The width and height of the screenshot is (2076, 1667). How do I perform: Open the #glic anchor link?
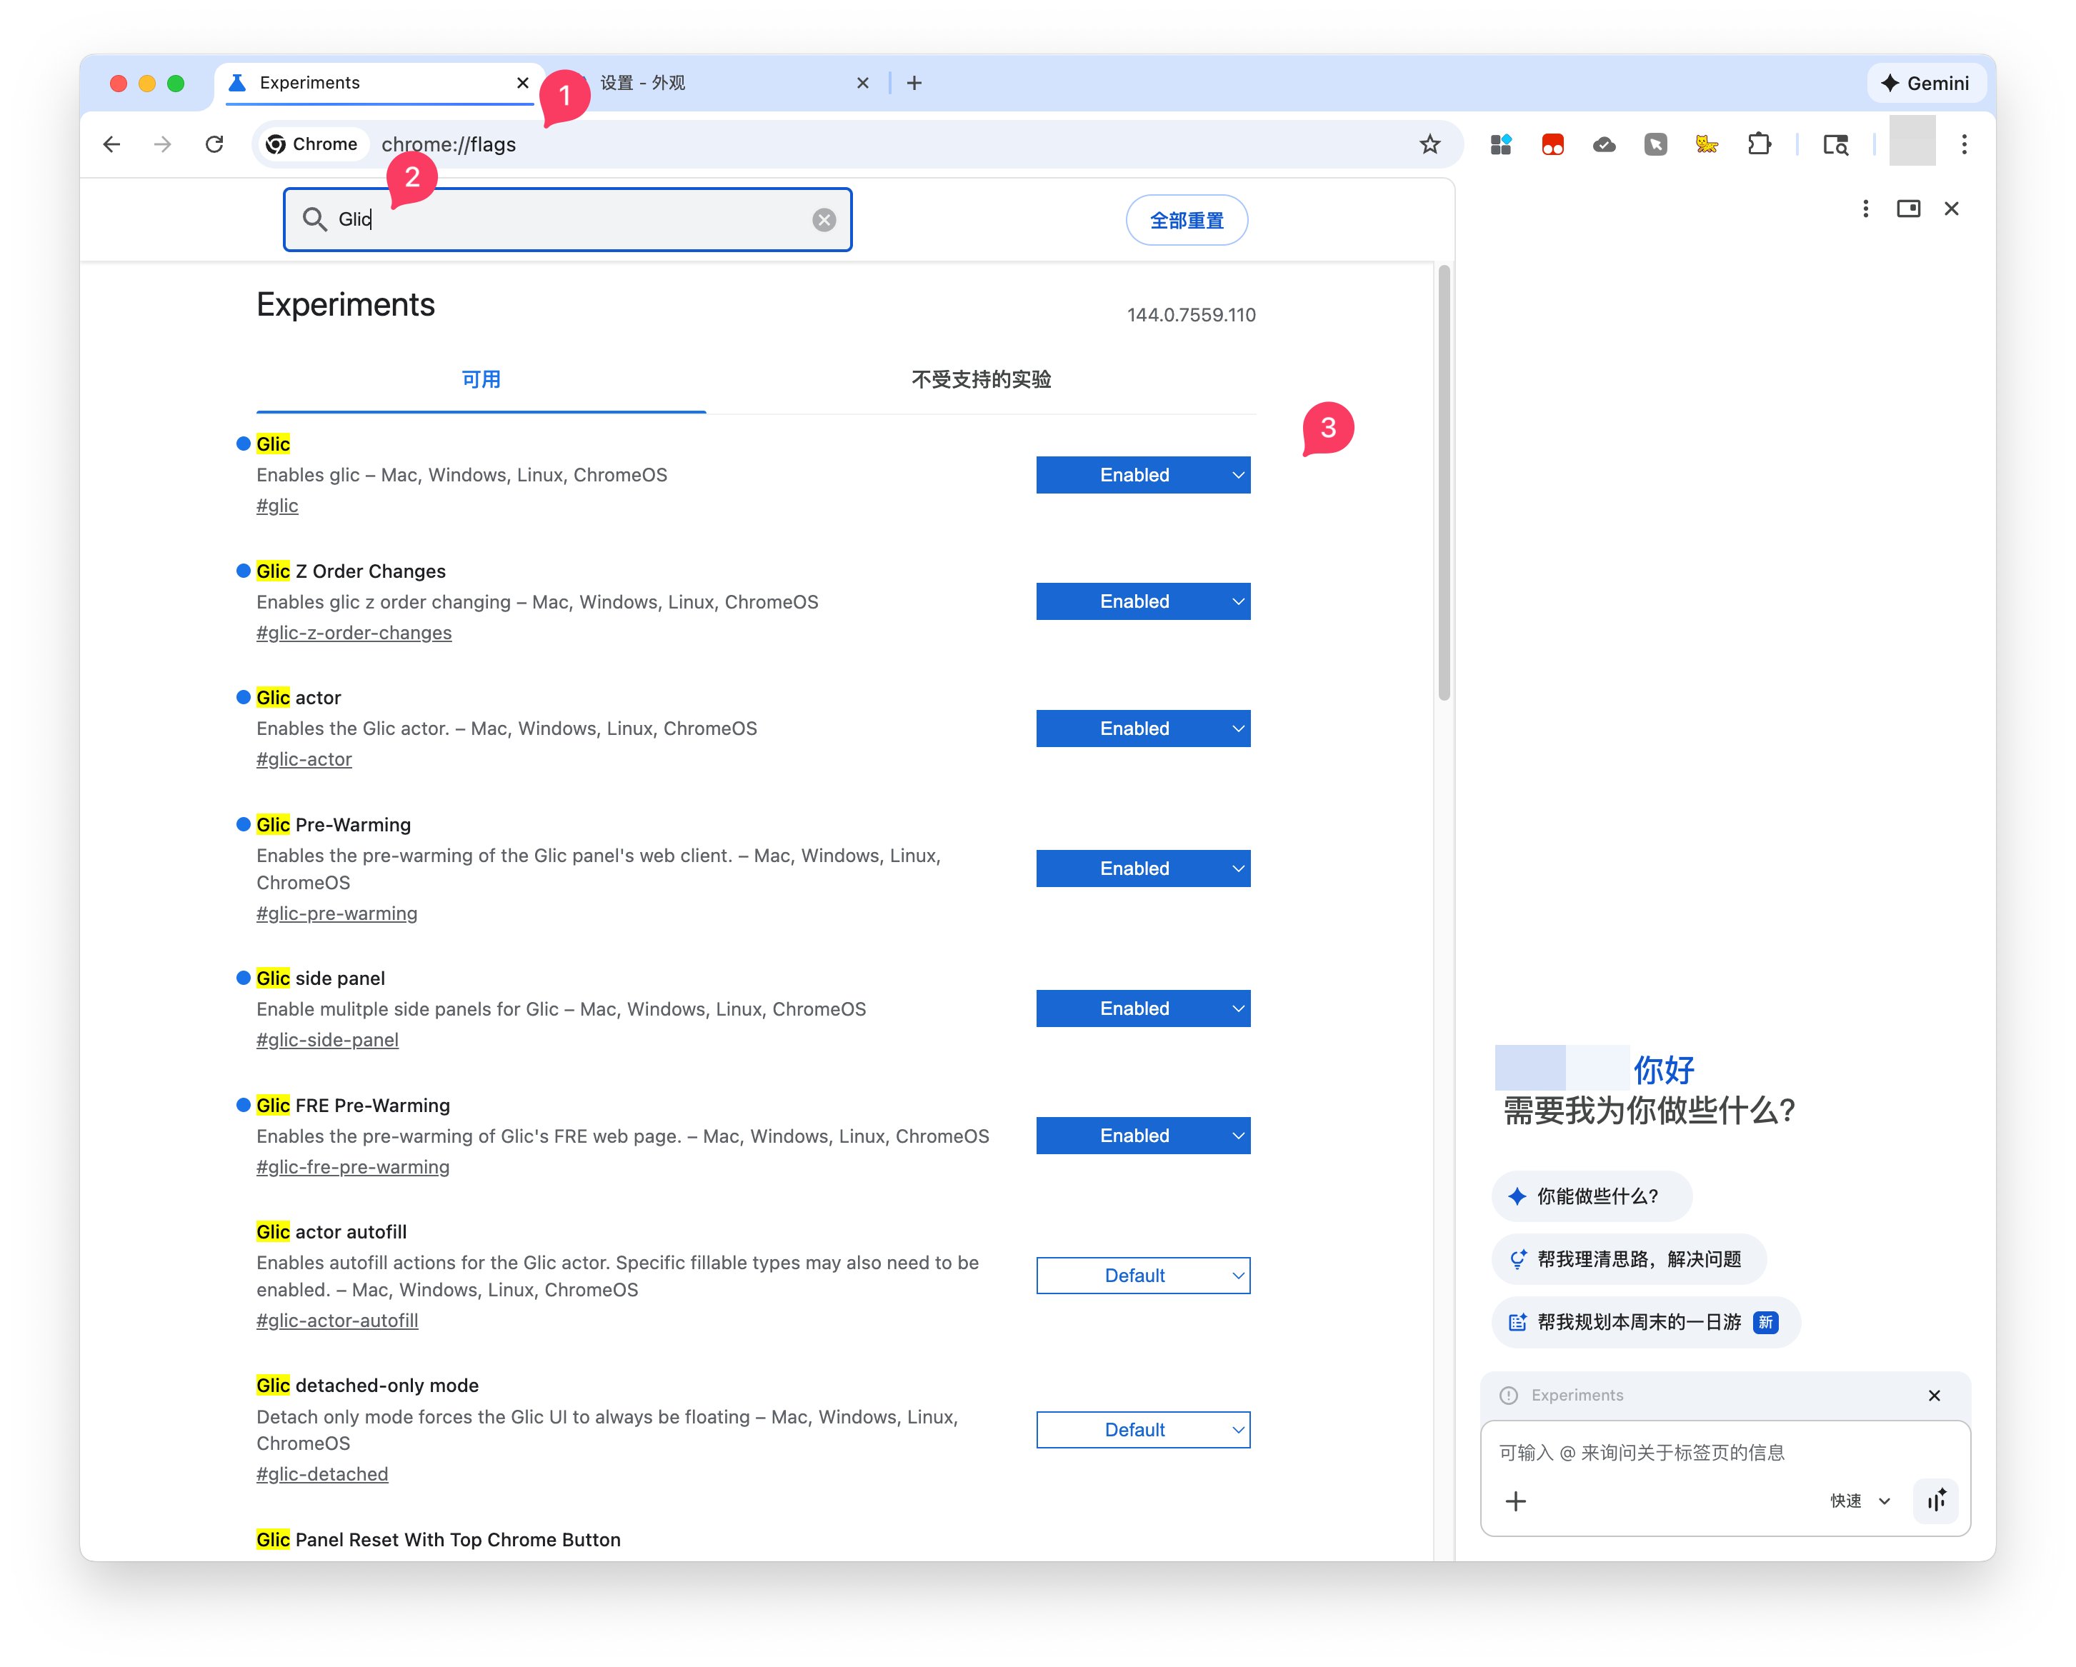click(x=277, y=506)
